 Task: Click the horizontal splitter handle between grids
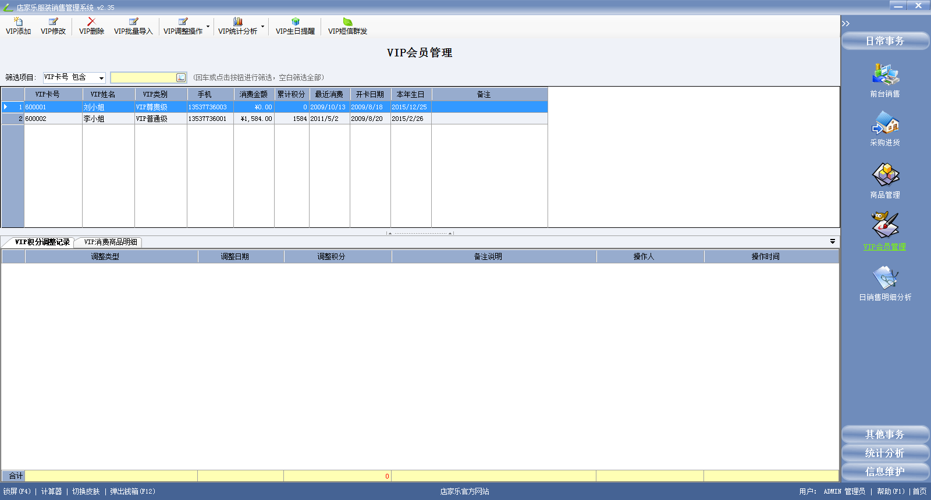420,233
